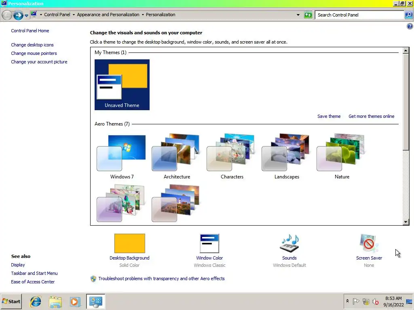Click Personalization in the breadcrumb
The image size is (414, 310).
point(161,15)
